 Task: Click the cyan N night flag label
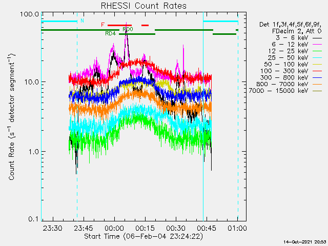tap(82, 20)
